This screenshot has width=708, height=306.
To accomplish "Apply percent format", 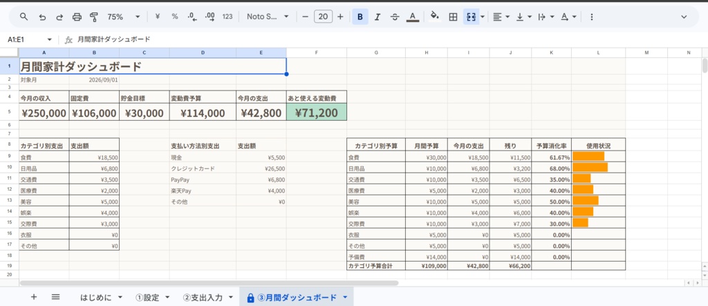I will 175,17.
